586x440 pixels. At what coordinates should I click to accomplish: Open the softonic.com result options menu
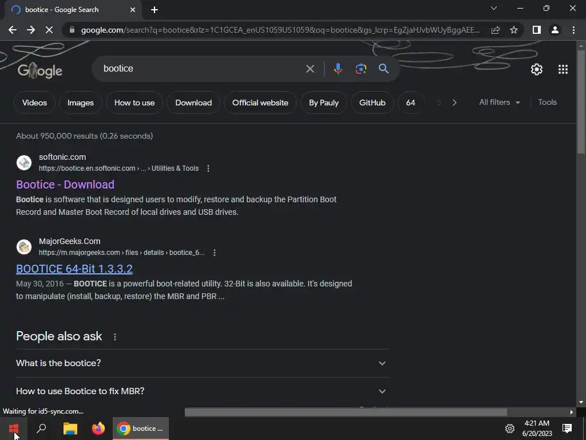point(208,168)
